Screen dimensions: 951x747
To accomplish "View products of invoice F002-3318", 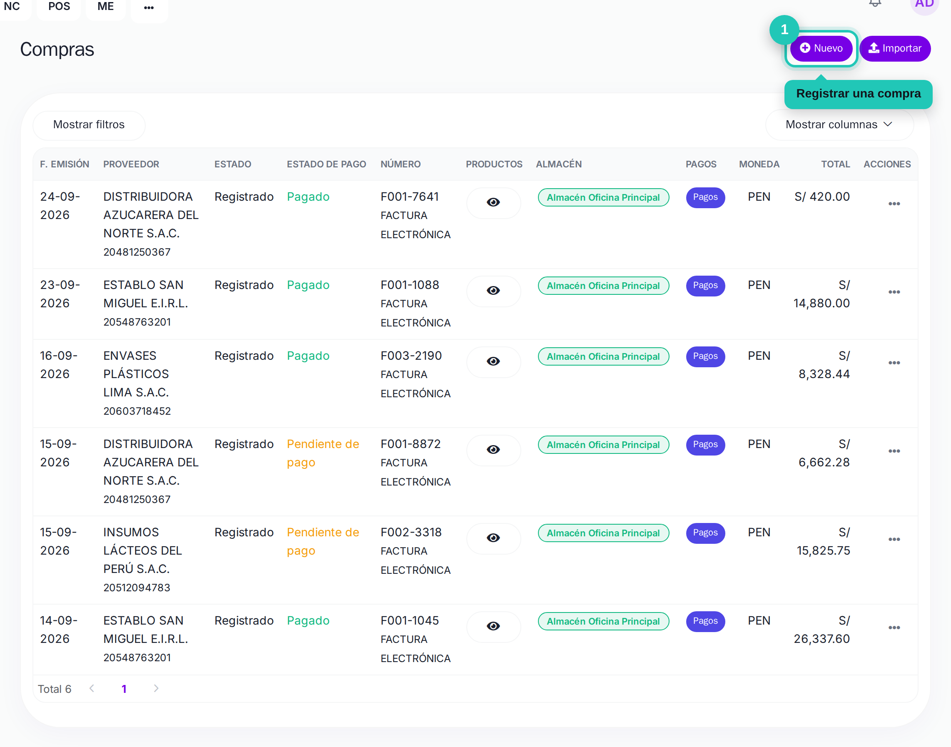I will (x=493, y=538).
